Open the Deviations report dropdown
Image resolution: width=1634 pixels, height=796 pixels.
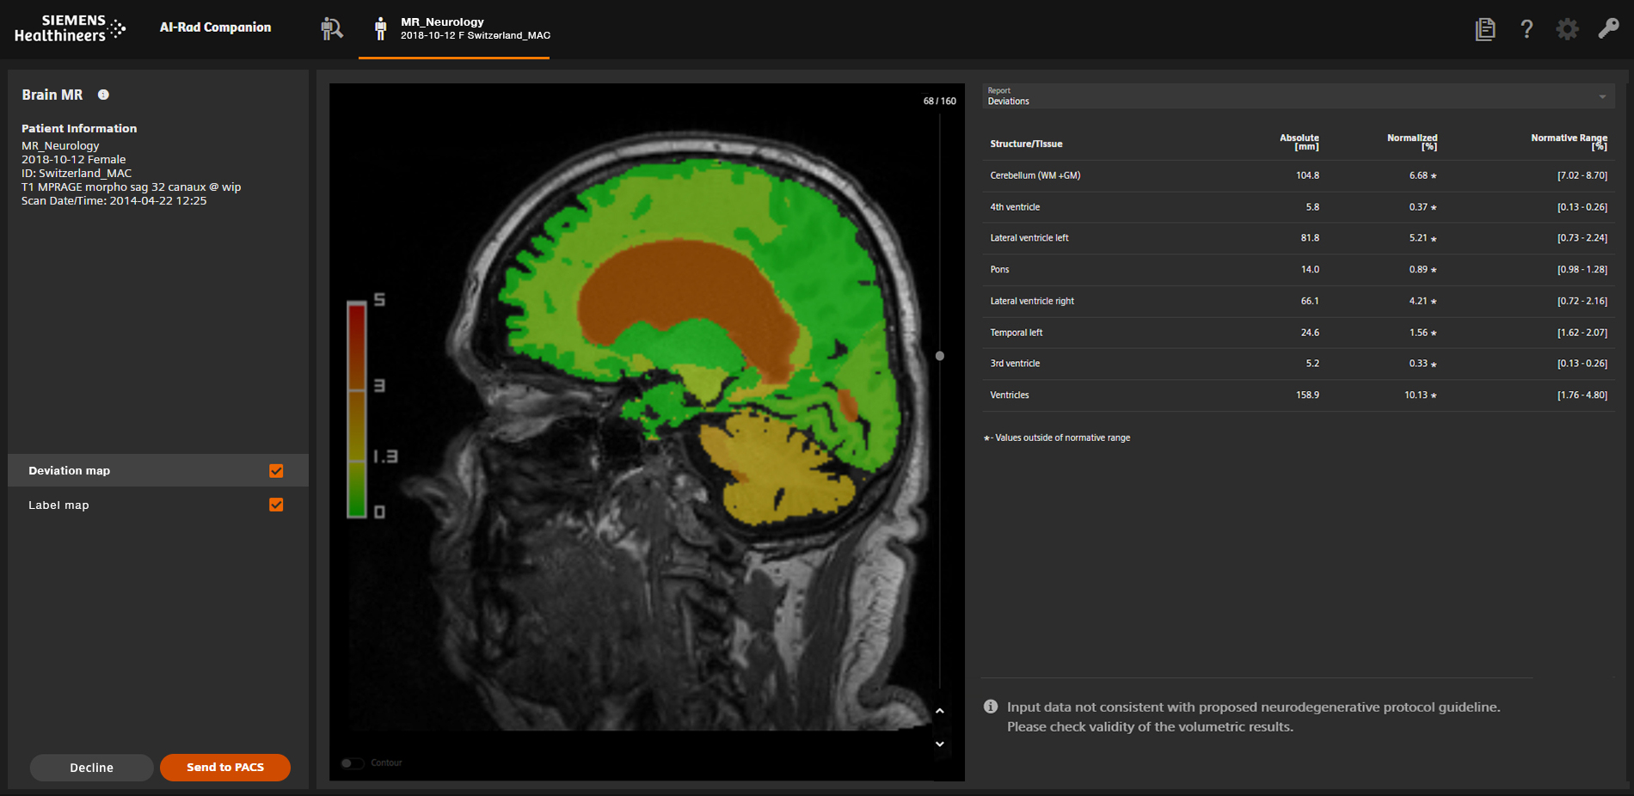click(x=1602, y=95)
